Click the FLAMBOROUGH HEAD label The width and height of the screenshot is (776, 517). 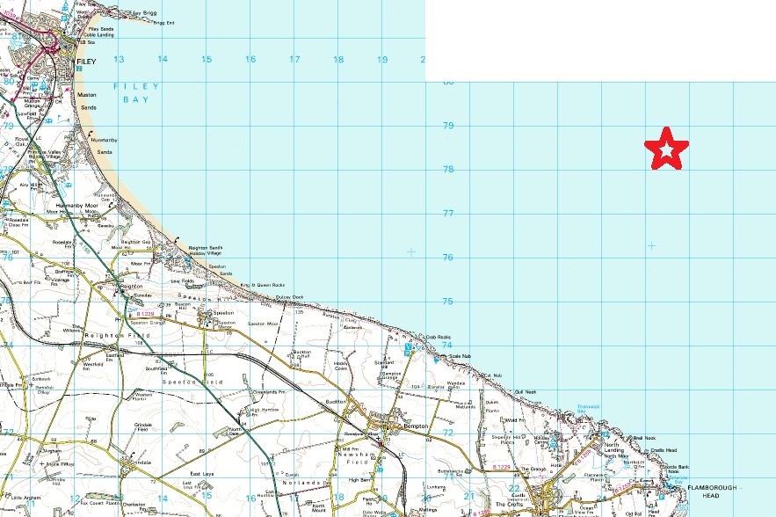click(x=711, y=492)
